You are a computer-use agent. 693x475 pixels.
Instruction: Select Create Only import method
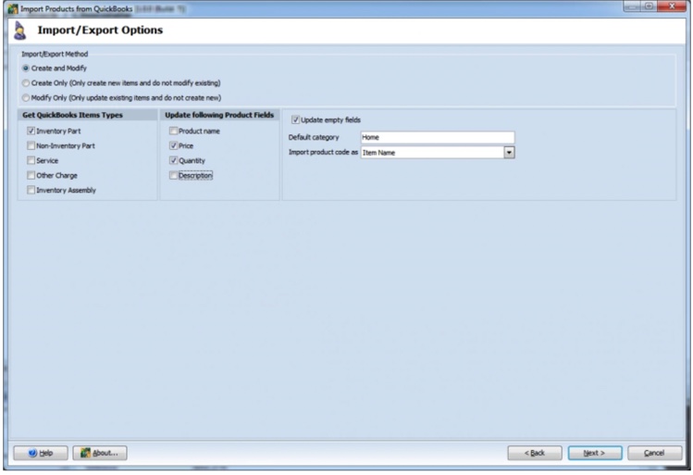pyautogui.click(x=26, y=83)
